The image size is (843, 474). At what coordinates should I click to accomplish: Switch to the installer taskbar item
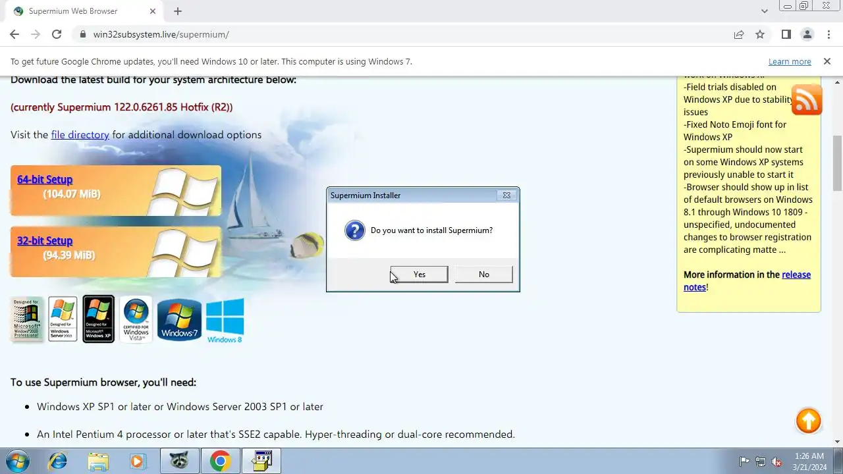click(261, 461)
